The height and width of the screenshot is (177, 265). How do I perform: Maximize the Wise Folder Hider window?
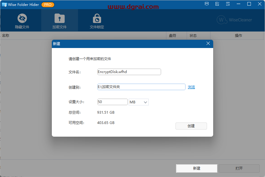pos(249,4)
